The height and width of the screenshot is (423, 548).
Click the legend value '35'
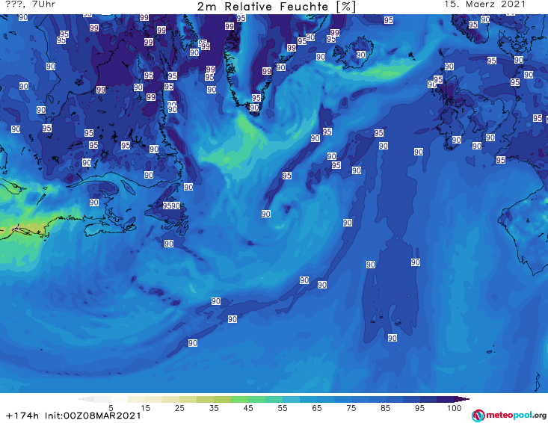click(214, 408)
